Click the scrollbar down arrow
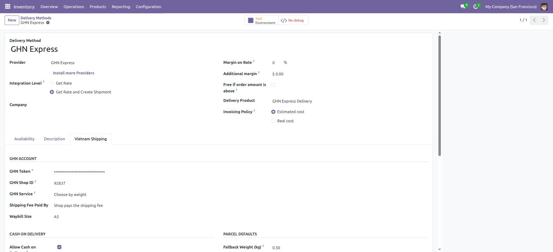This screenshot has height=252, width=553. (439, 249)
